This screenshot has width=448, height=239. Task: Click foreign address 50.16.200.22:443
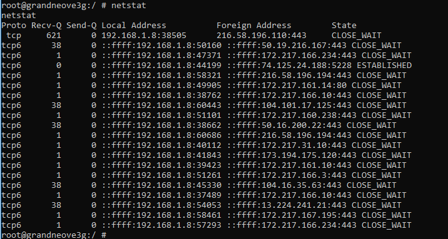(284, 125)
